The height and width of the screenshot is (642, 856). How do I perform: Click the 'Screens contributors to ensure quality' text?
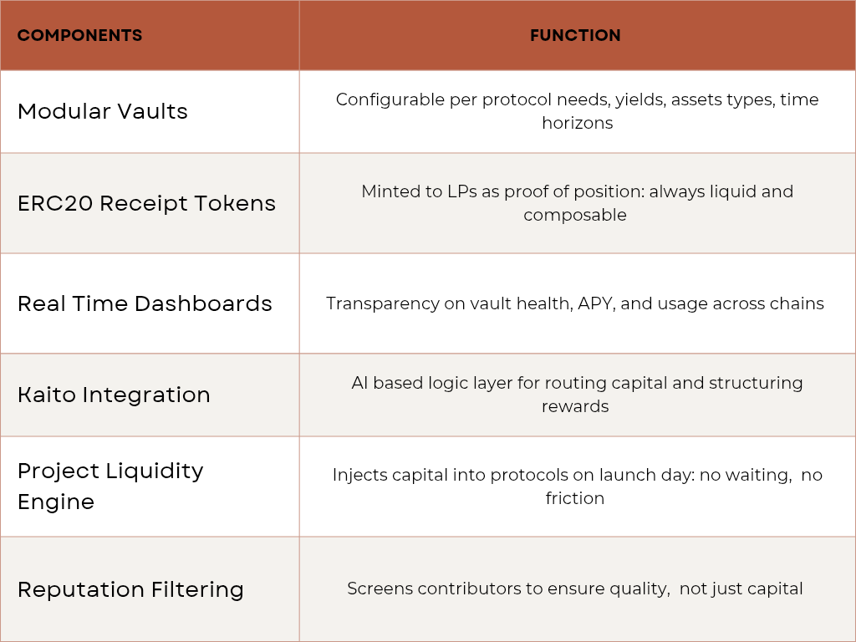[508, 589]
